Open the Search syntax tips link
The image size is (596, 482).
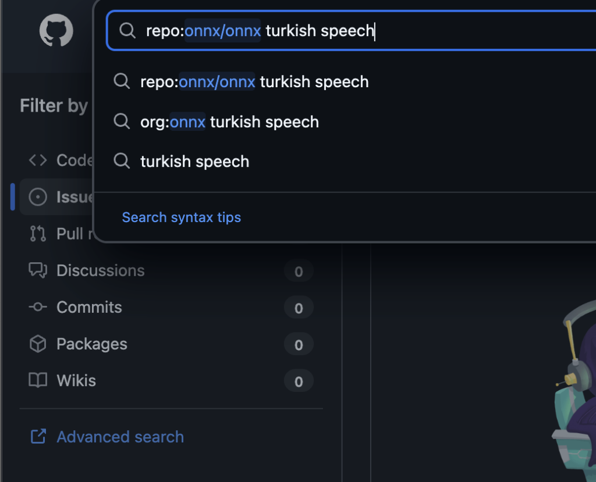click(181, 217)
